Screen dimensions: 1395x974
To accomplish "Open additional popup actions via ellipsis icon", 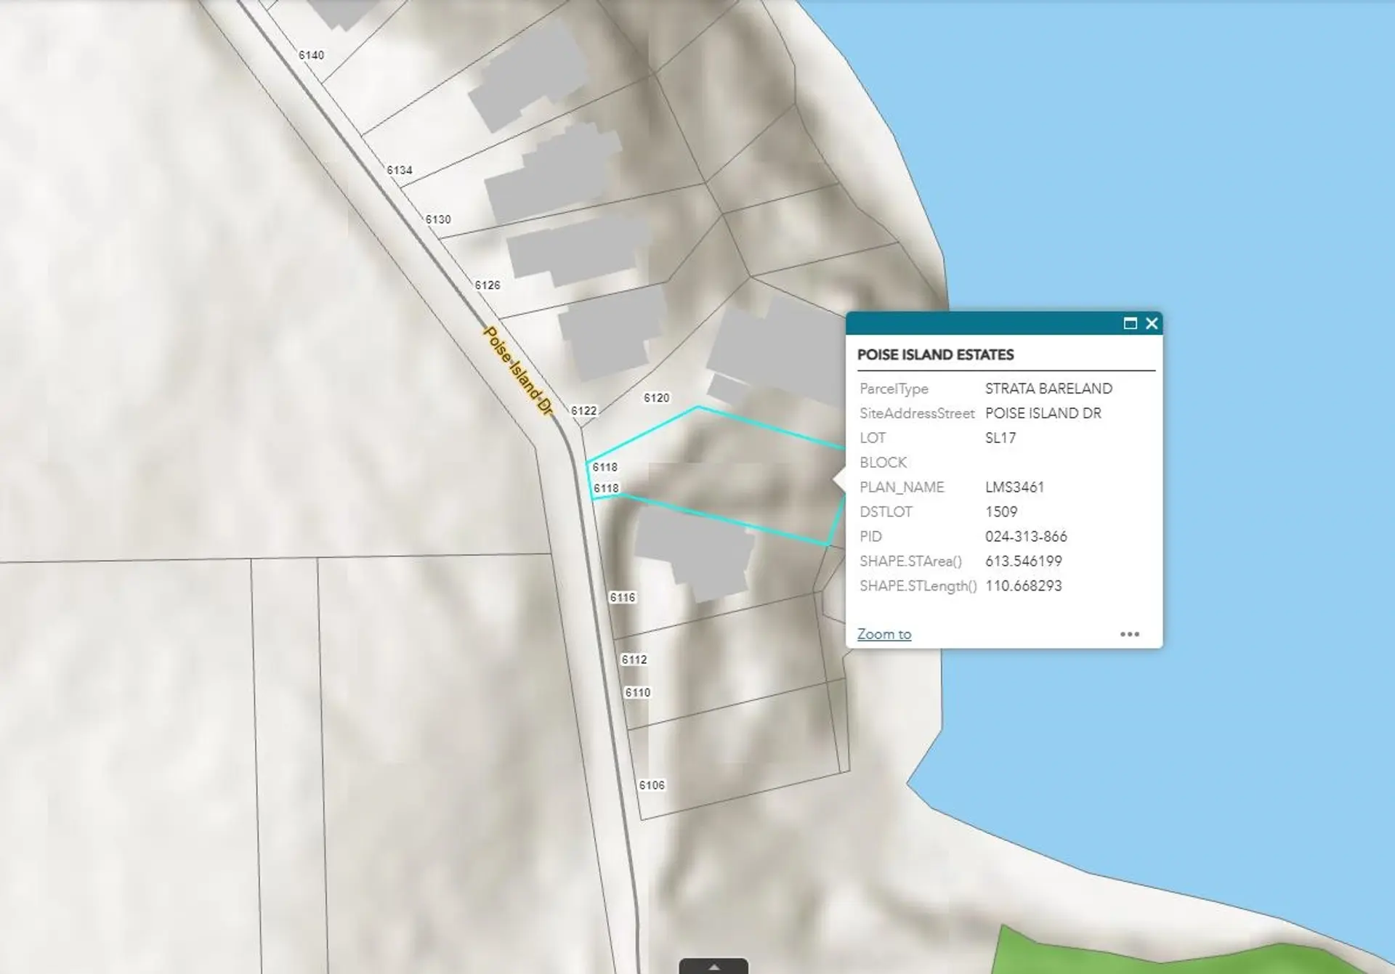I will [1131, 634].
